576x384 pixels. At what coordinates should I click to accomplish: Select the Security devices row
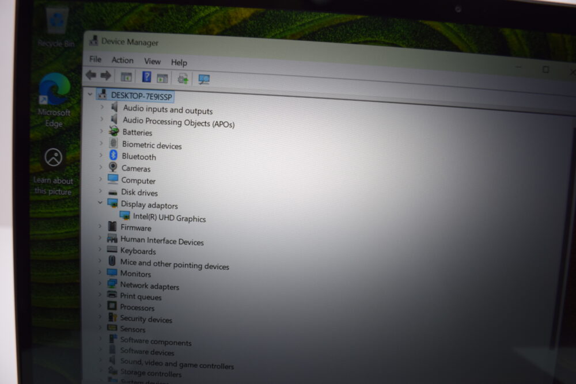(x=146, y=319)
